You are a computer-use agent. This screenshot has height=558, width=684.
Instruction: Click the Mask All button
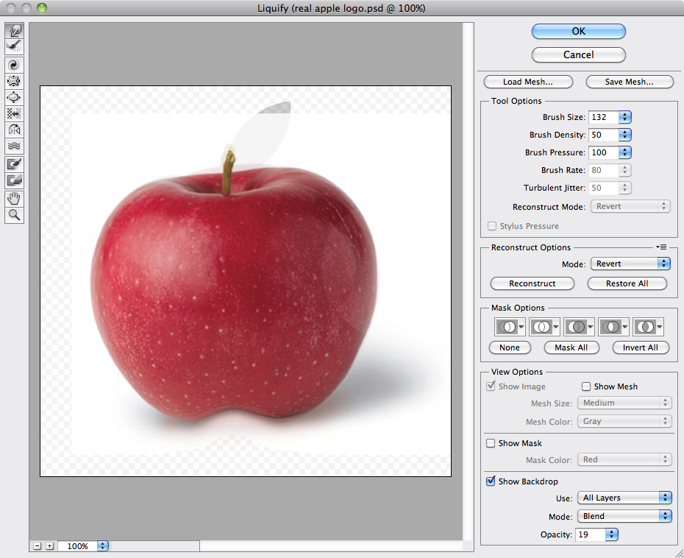571,347
